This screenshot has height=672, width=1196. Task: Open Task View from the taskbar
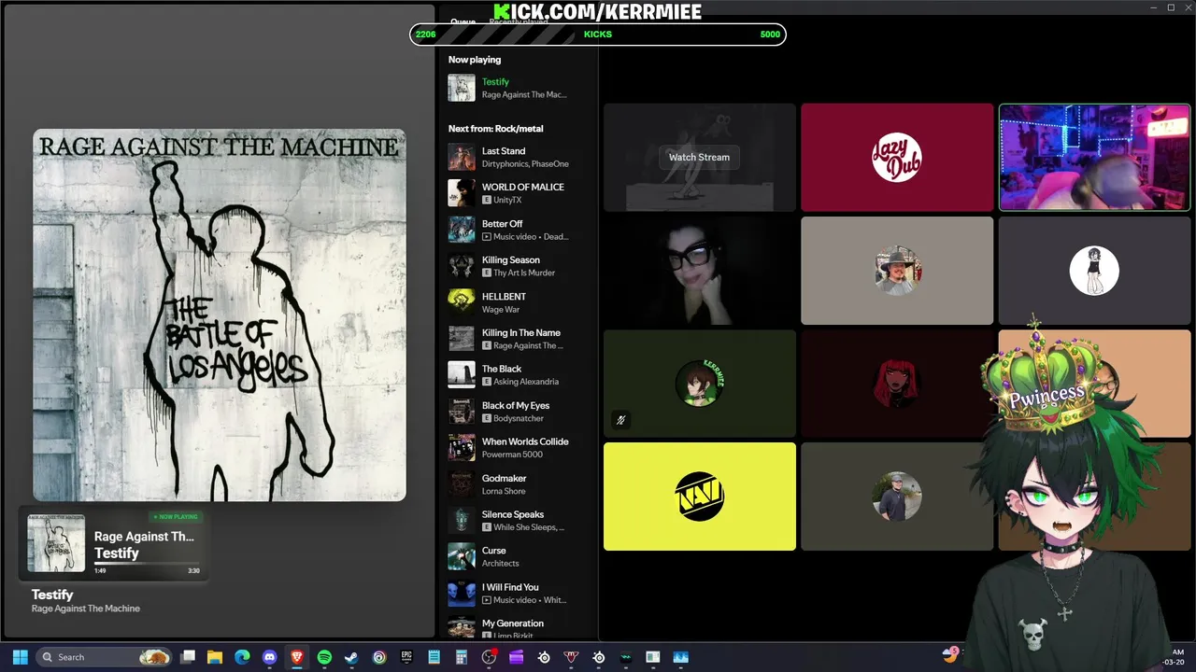(x=188, y=657)
